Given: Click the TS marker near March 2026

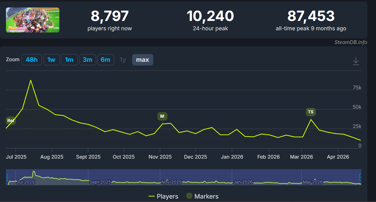Looking at the screenshot, I should pos(311,112).
